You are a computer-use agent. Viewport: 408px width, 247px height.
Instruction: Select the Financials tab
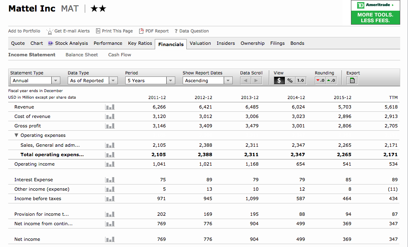coord(171,44)
